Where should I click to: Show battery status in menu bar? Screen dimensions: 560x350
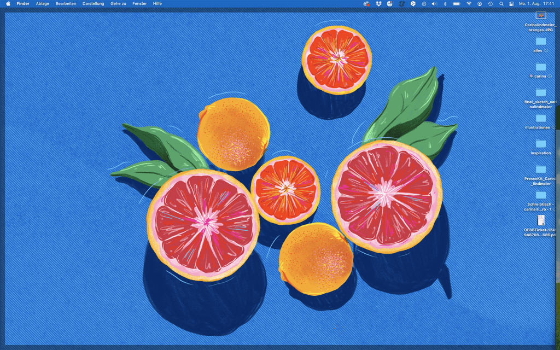point(457,3)
